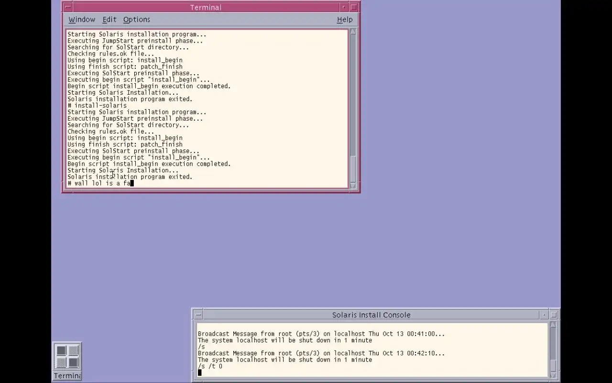This screenshot has width=612, height=383.
Task: Open the Window menu in Terminal
Action: coord(82,20)
